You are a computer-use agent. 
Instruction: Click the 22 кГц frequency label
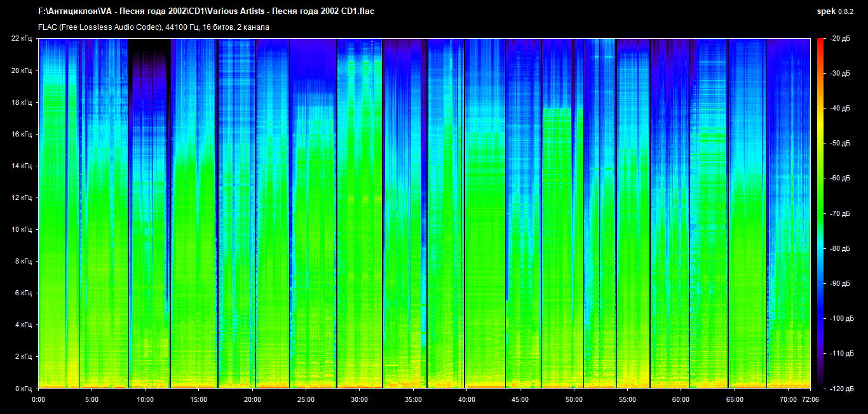click(x=22, y=39)
